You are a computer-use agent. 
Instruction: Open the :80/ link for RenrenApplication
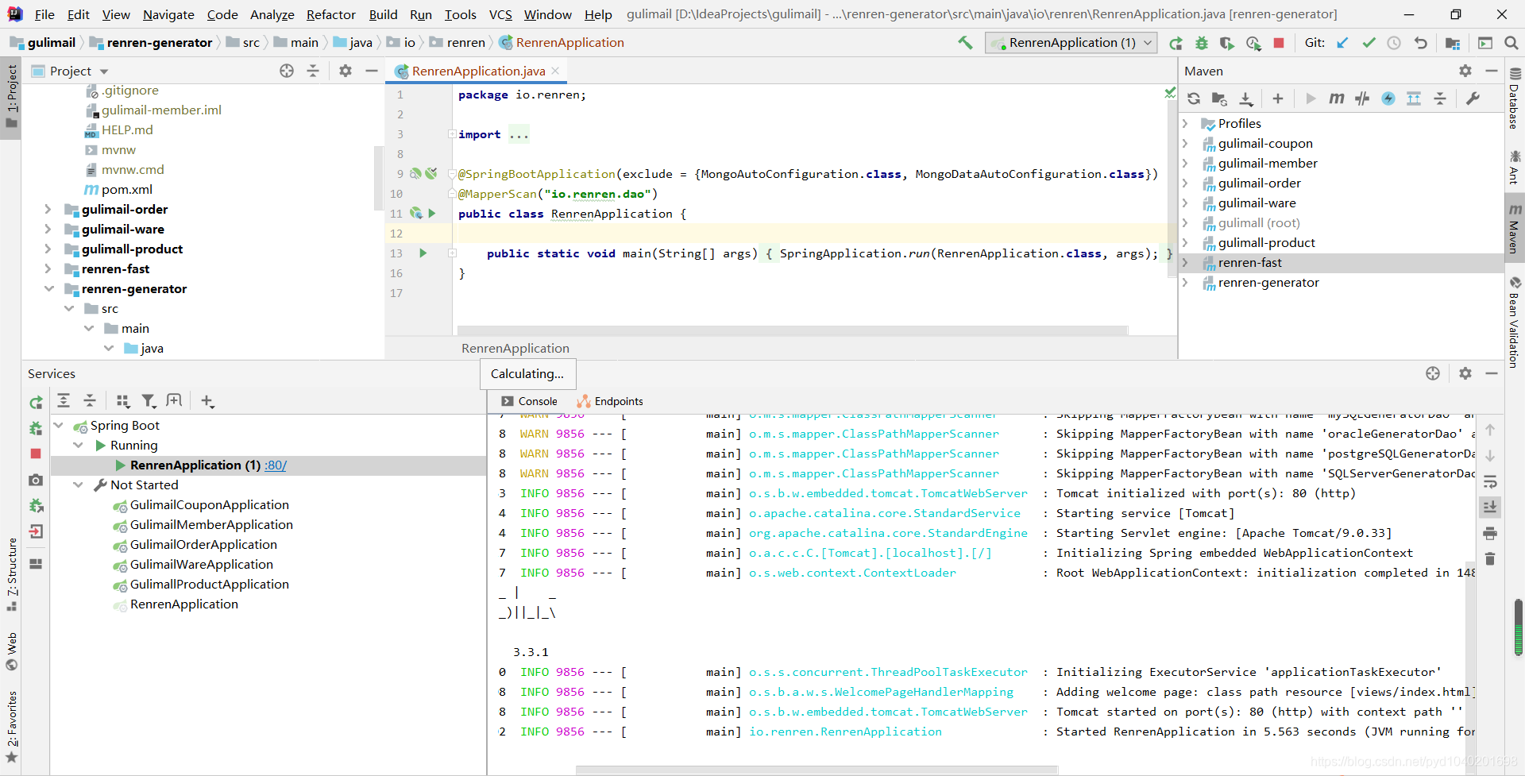tap(276, 465)
